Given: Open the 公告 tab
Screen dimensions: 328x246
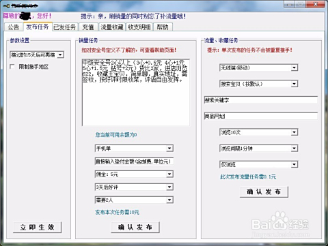Looking at the screenshot, I should [x=14, y=27].
